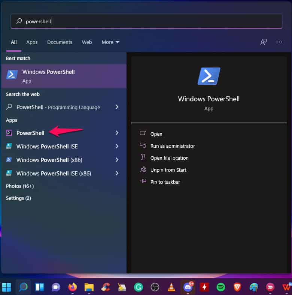Click Run as administrator

pos(172,146)
